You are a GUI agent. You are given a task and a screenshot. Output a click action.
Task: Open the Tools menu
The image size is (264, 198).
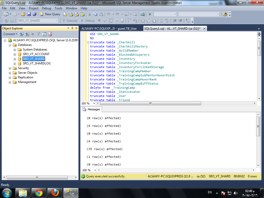click(x=58, y=8)
